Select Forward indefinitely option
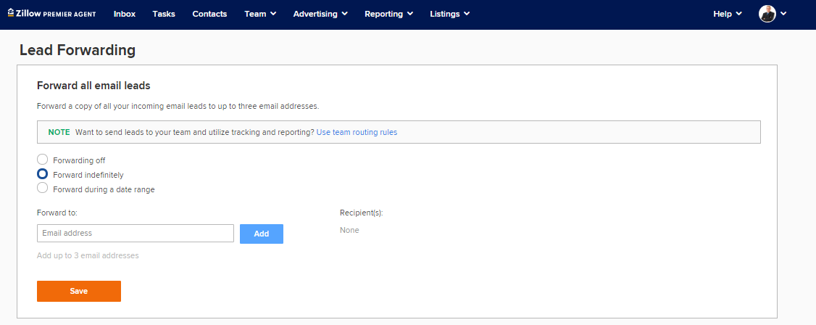This screenshot has width=816, height=325. coord(43,174)
